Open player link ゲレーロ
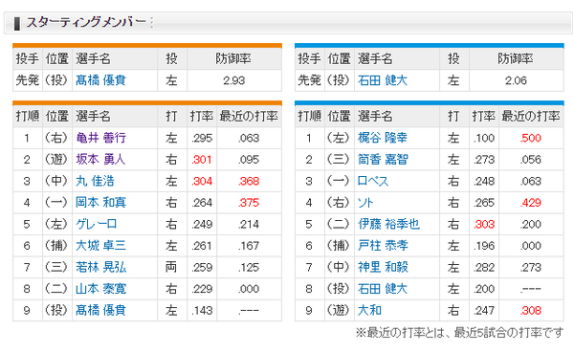574x353 pixels. (97, 224)
